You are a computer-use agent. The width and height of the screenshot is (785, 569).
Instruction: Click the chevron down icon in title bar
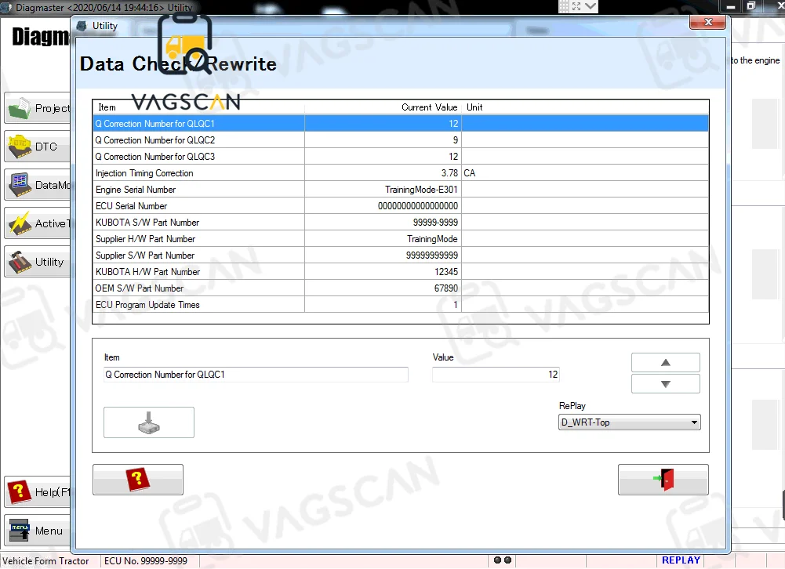pos(591,6)
